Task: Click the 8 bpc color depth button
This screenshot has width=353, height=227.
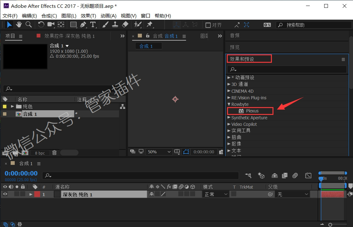Action: tap(40, 153)
